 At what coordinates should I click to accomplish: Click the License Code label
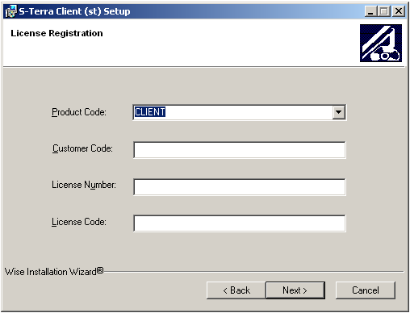coord(79,222)
